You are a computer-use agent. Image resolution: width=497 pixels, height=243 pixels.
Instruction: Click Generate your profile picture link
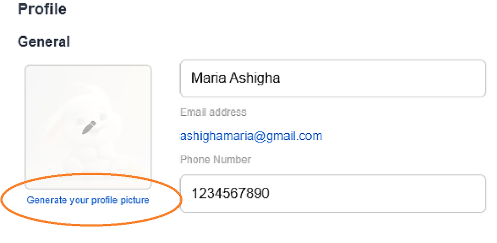tap(88, 200)
